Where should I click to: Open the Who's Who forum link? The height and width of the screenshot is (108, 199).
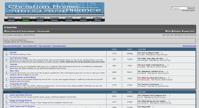tap(14, 71)
